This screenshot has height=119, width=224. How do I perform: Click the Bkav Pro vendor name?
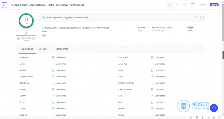click(x=23, y=89)
